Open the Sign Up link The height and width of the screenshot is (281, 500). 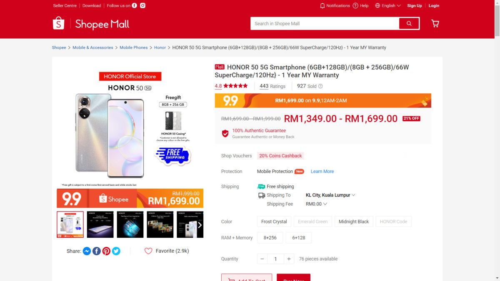tap(415, 5)
